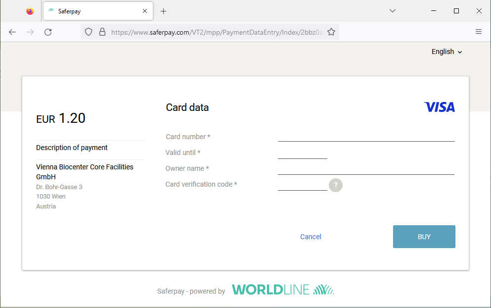Go back to the previous page
491x308 pixels.
click(12, 32)
